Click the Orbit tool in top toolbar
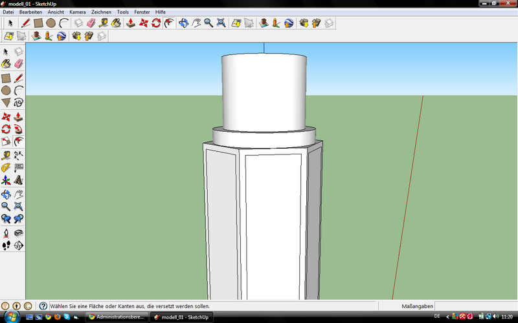This screenshot has height=323, width=518. (183, 23)
